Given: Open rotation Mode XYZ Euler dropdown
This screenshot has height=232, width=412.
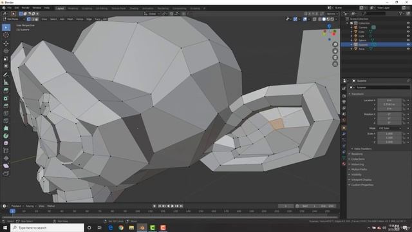Looking at the screenshot, I should point(389,128).
